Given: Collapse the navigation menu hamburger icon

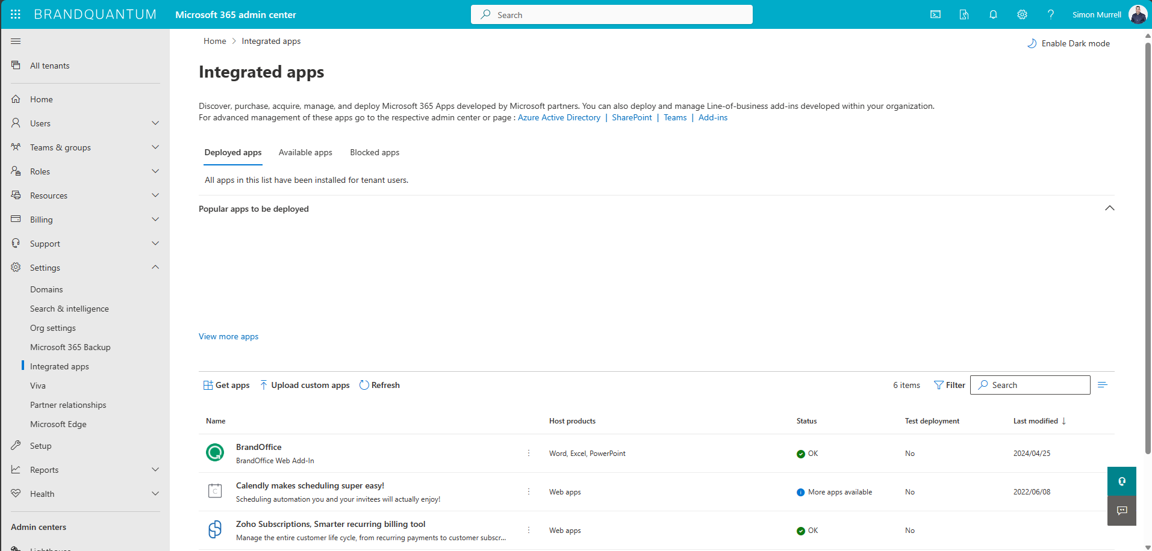Looking at the screenshot, I should pyautogui.click(x=16, y=41).
